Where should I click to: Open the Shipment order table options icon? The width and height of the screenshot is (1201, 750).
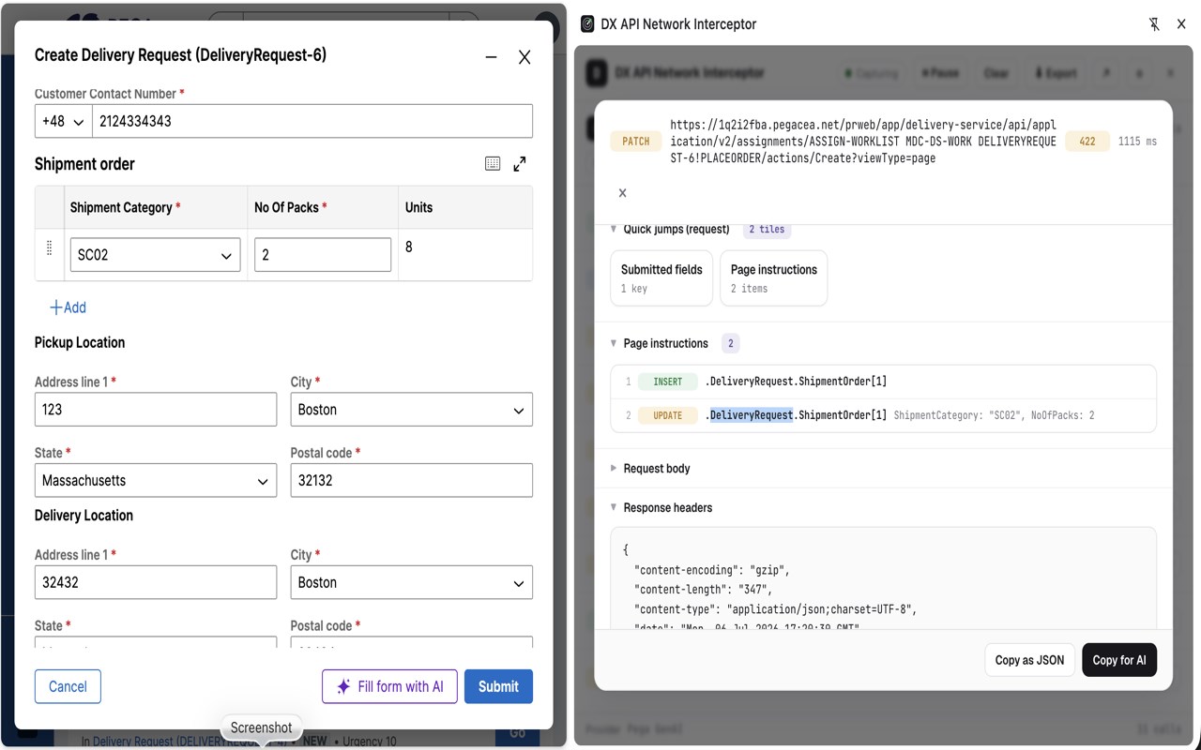point(493,163)
